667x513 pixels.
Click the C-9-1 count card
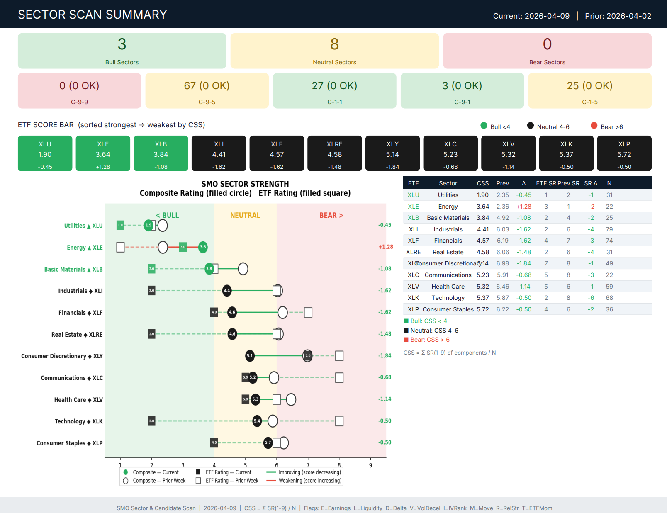[462, 91]
